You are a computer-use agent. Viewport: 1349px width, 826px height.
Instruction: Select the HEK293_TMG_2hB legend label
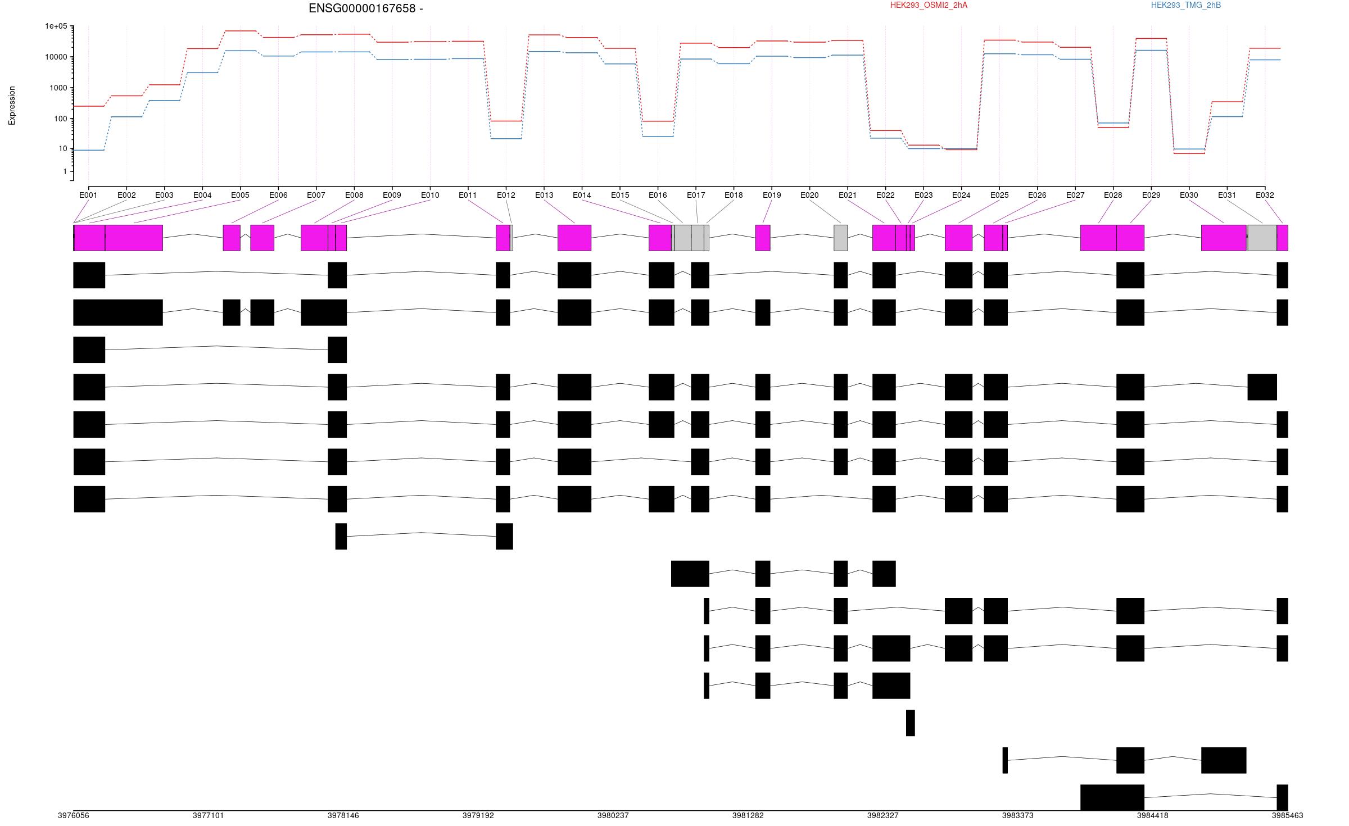(1186, 5)
